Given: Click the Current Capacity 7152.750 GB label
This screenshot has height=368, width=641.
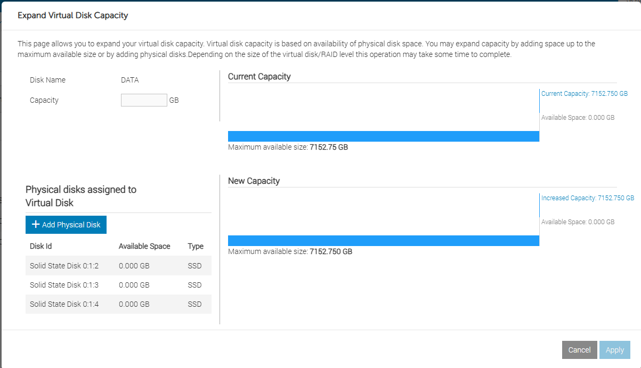Looking at the screenshot, I should click(584, 94).
